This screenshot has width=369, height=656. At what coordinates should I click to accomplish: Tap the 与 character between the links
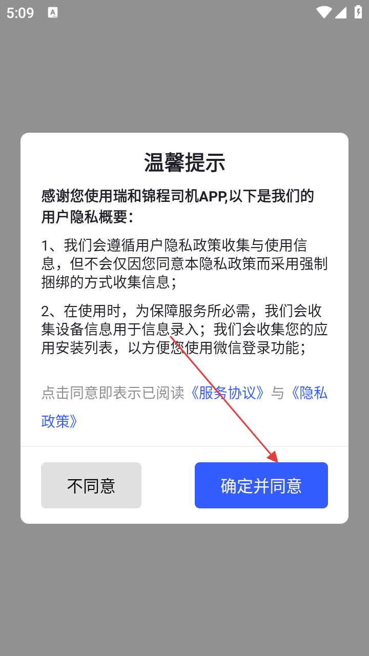(277, 393)
